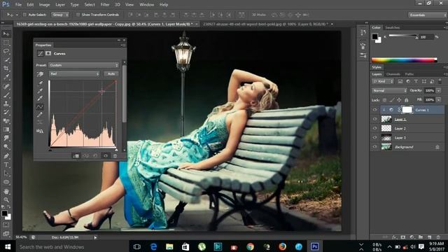Switch to the Paths tab
Viewport: 448px width, 252px height.
coord(409,74)
